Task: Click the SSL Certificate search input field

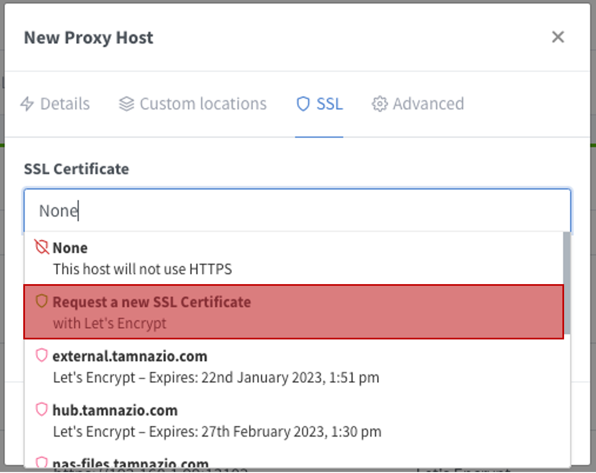Action: (298, 211)
